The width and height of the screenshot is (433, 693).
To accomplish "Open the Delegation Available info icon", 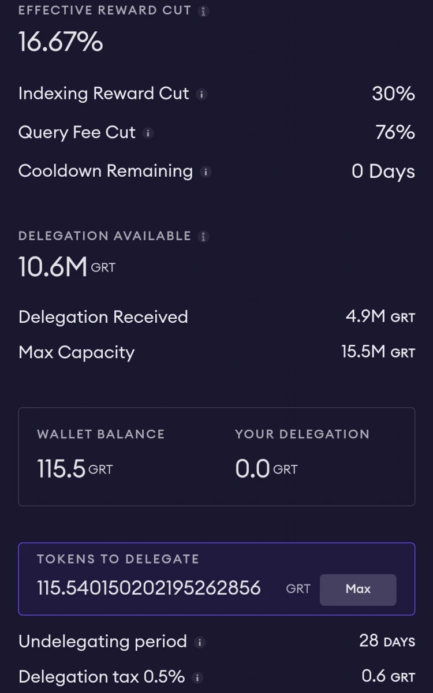I will pos(203,236).
